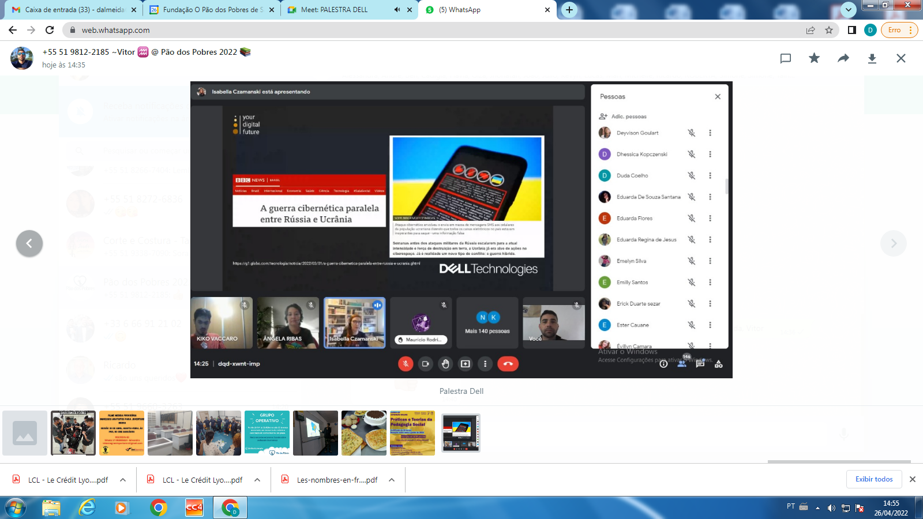Viewport: 923px width, 519px height.
Task: Open volume control in system tray
Action: pyautogui.click(x=831, y=508)
